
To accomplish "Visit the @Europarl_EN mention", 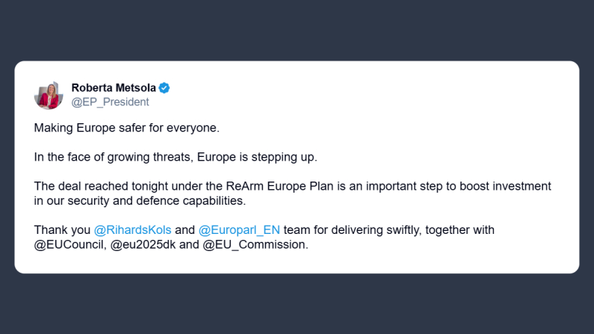I will pyautogui.click(x=235, y=230).
